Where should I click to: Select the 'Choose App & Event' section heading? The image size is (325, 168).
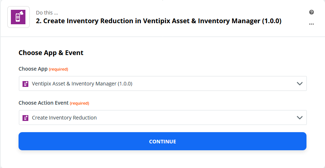coord(51,53)
